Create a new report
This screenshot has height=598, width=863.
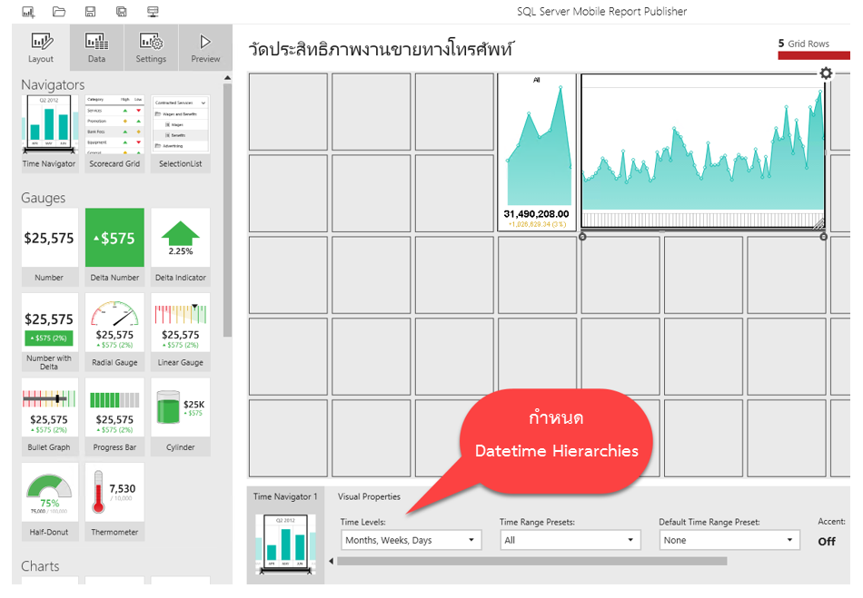click(27, 11)
